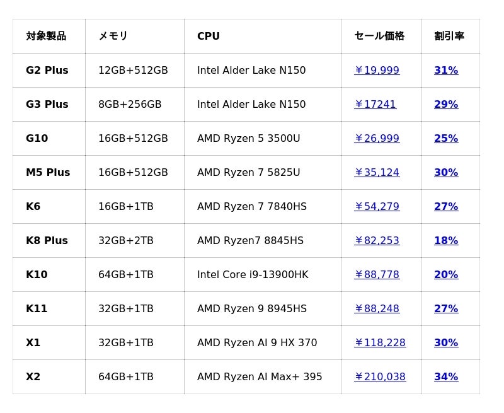Click the M5 Plus discount rate link
Image resolution: width=504 pixels, height=413 pixels.
446,173
